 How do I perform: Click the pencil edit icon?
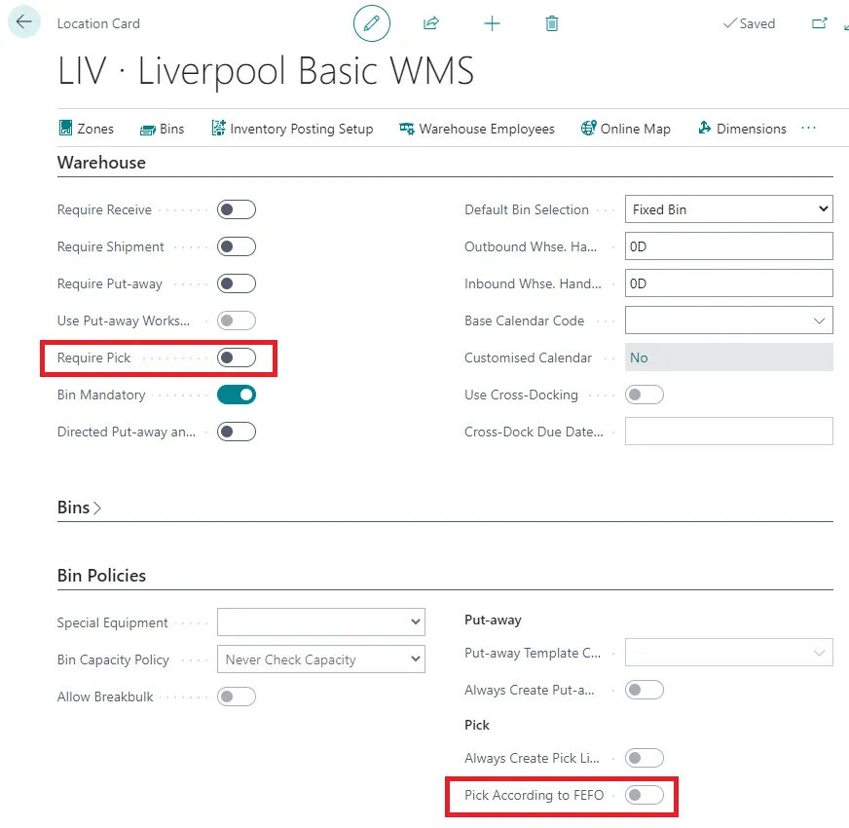click(x=372, y=23)
